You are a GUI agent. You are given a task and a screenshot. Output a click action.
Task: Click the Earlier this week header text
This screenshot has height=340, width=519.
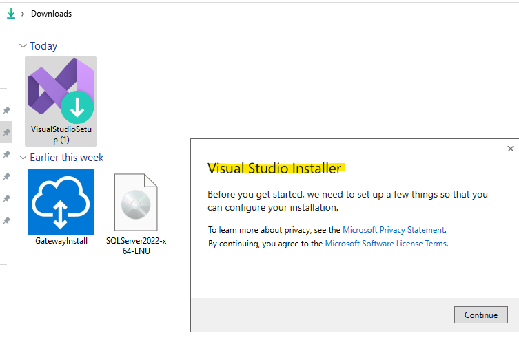tap(67, 158)
